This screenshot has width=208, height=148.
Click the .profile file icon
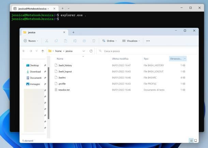tap(56, 84)
